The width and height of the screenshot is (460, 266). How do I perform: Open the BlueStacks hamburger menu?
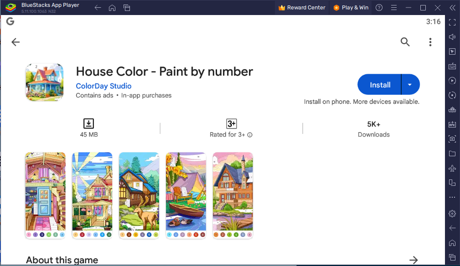pos(394,8)
